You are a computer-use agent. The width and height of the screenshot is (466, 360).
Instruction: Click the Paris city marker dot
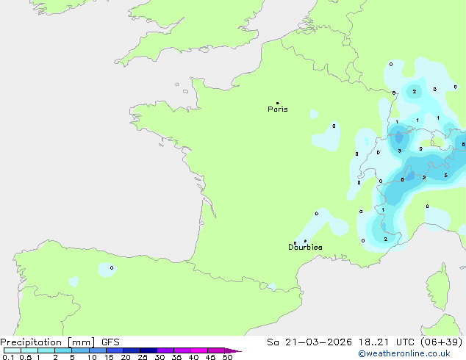[277, 103]
